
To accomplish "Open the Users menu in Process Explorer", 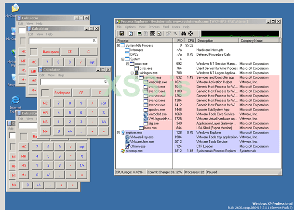I will 176,27.
